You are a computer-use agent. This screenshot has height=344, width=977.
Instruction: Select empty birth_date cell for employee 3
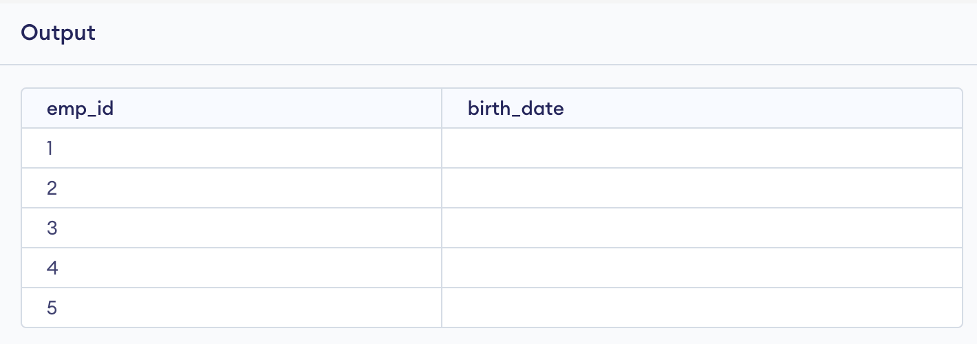701,228
